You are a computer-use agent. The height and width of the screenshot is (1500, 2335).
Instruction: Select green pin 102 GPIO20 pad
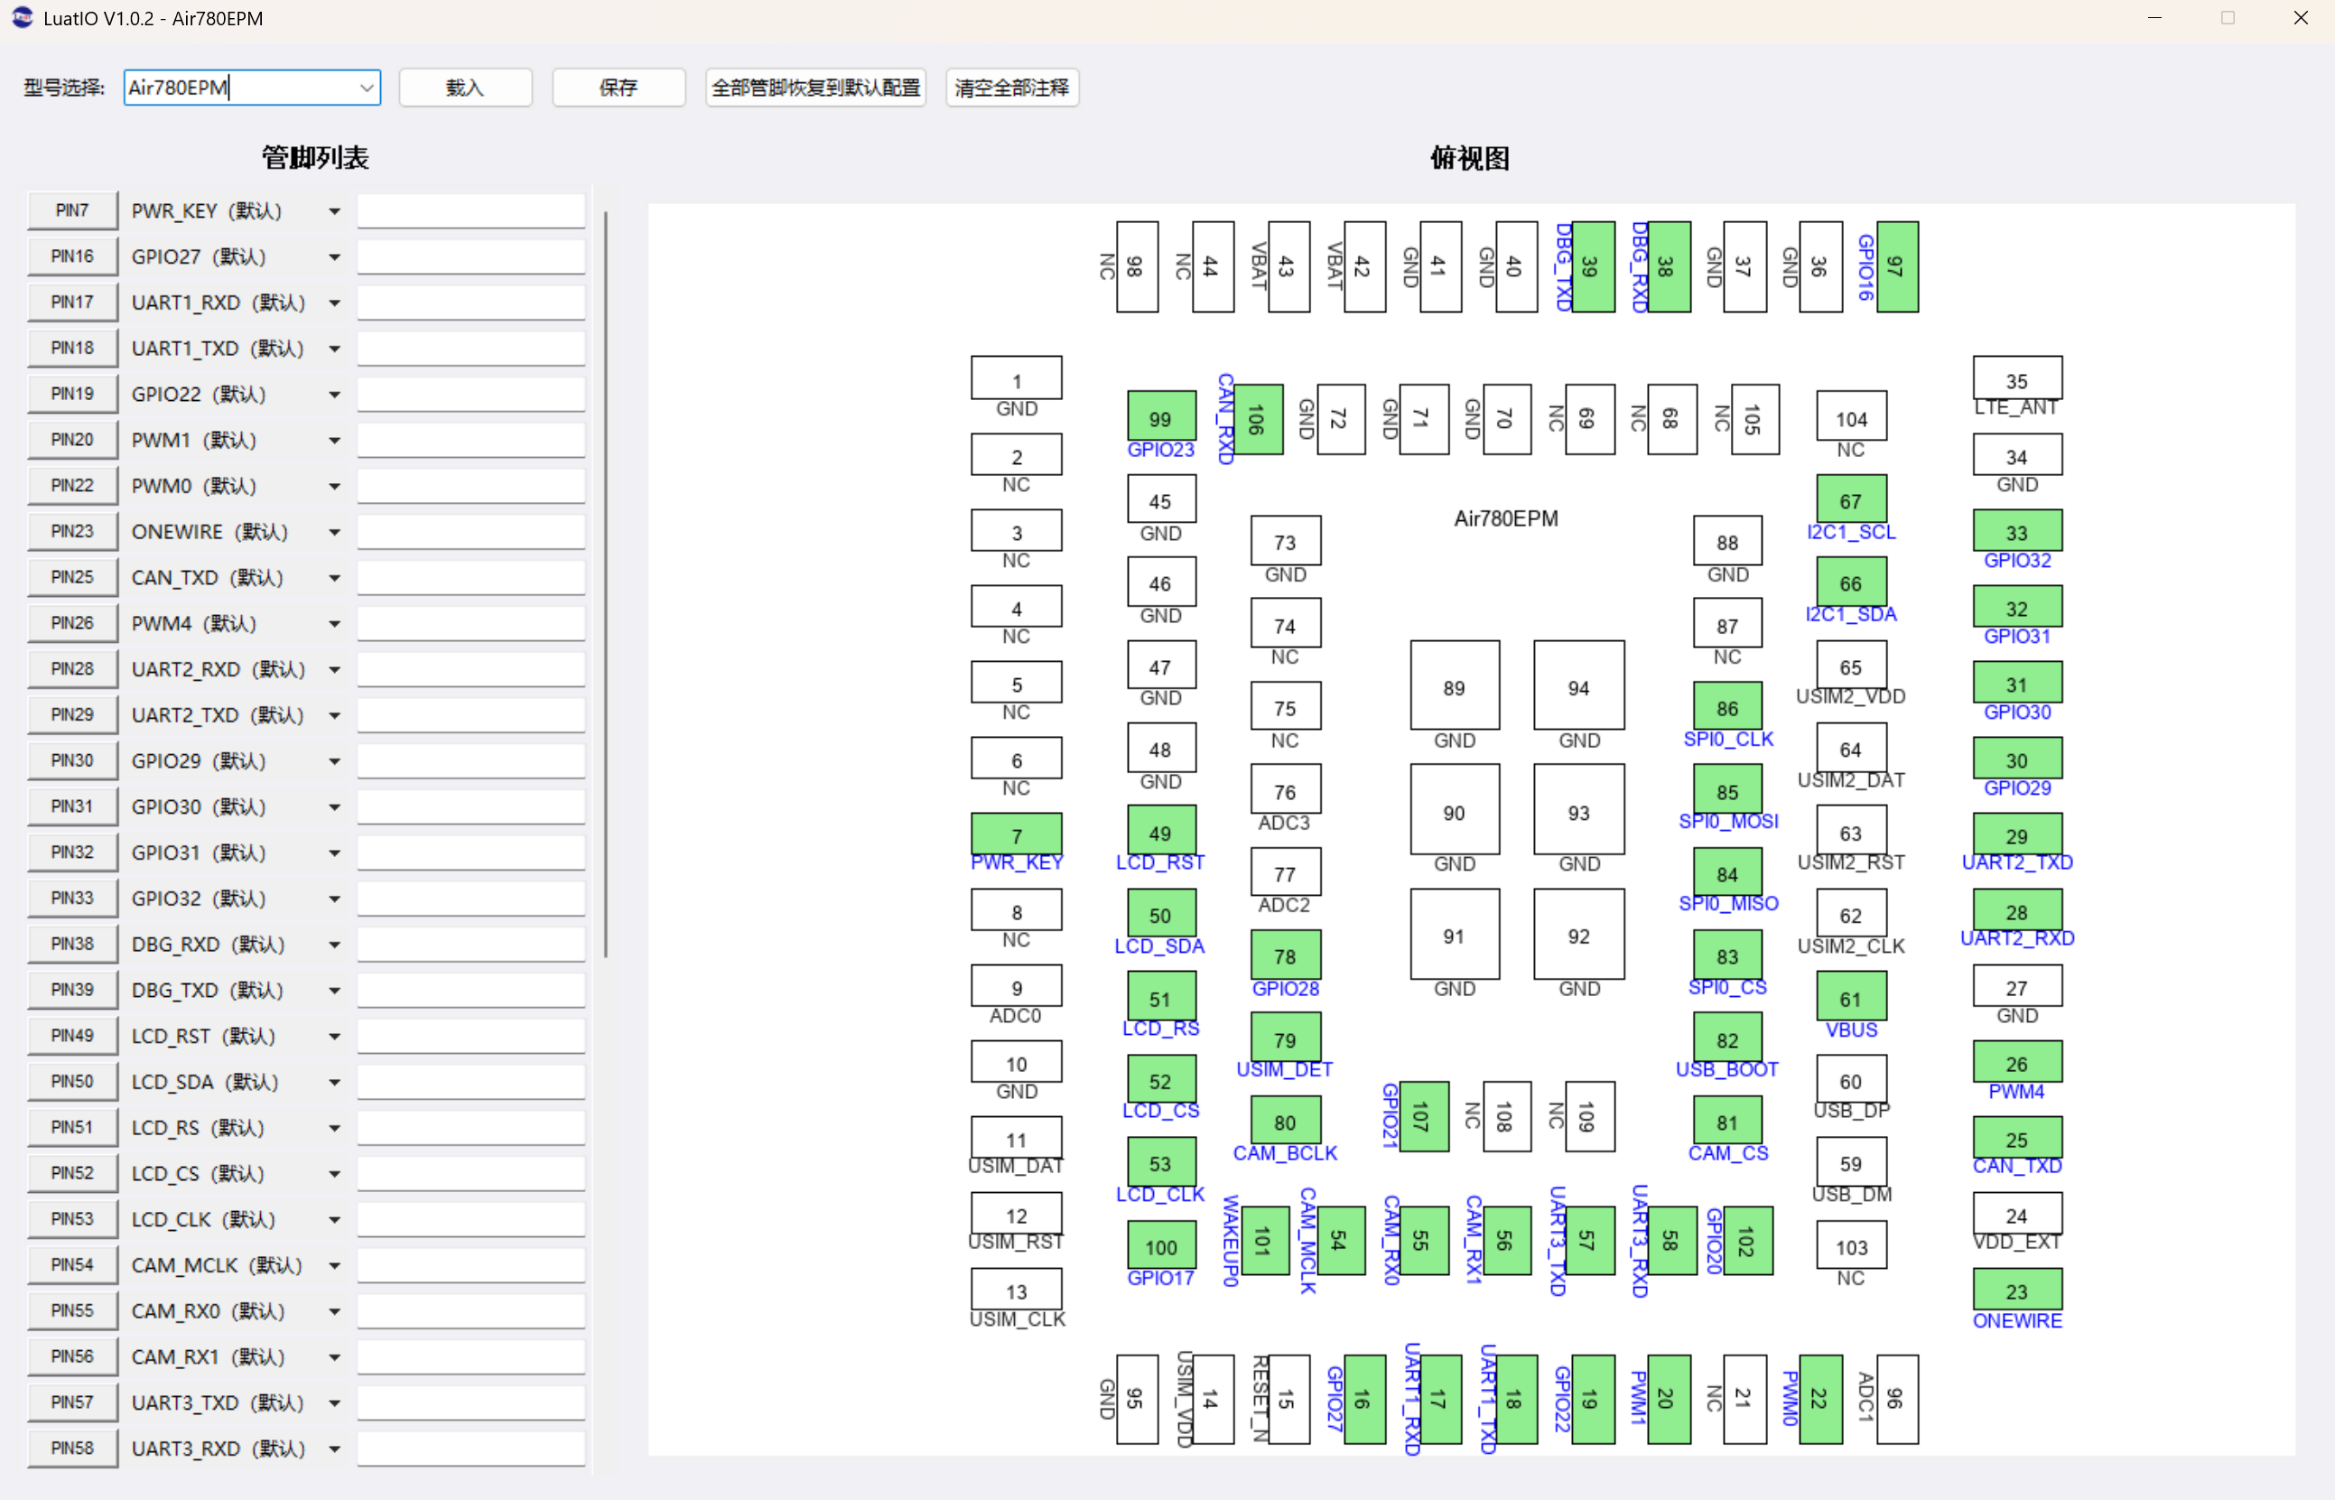[1750, 1240]
